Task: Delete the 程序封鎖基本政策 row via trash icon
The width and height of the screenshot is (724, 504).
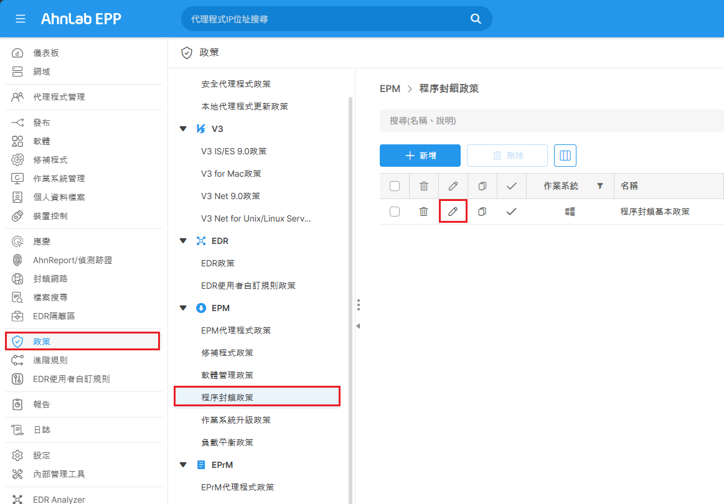Action: [x=423, y=212]
